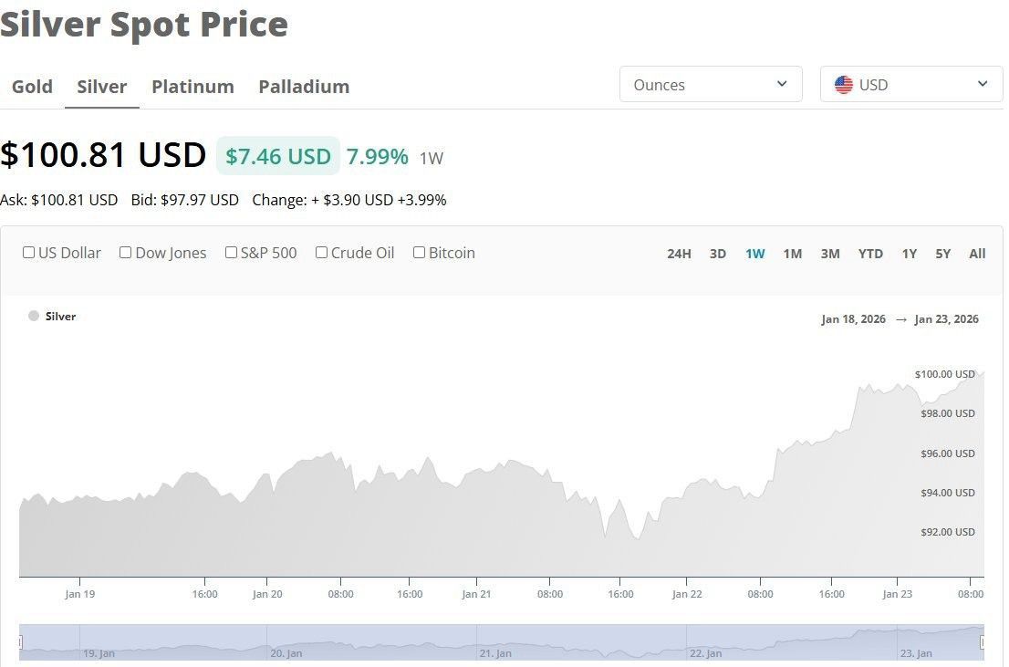
Task: Switch to the Gold tab
Action: point(32,87)
